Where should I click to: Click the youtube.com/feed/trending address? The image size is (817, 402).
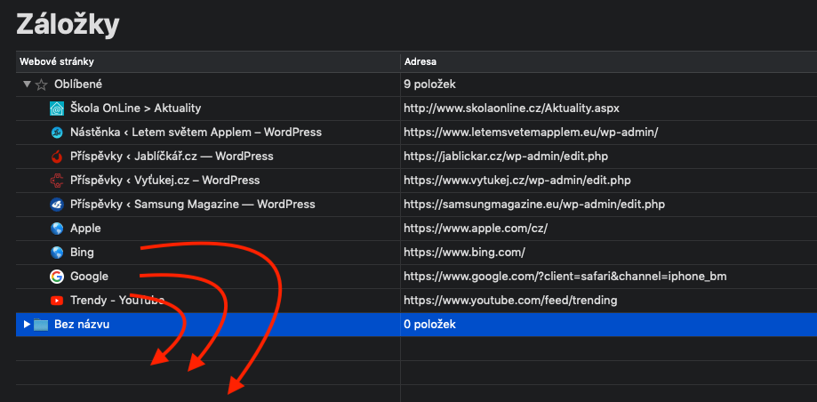(x=510, y=301)
